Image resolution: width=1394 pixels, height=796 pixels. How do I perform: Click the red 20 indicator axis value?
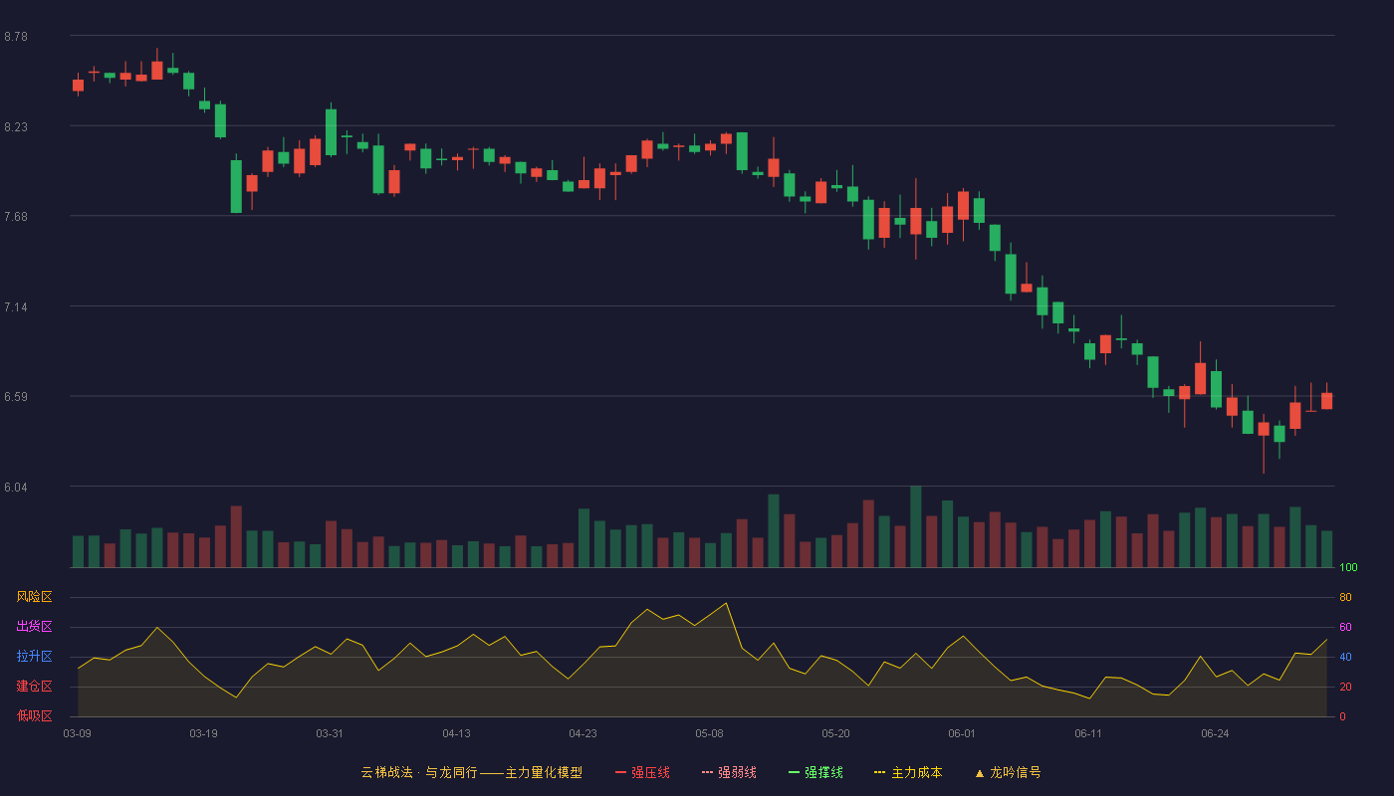[x=1345, y=687]
